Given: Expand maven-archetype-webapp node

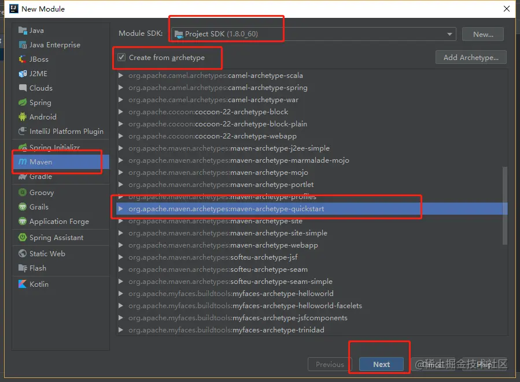Looking at the screenshot, I should pos(121,245).
